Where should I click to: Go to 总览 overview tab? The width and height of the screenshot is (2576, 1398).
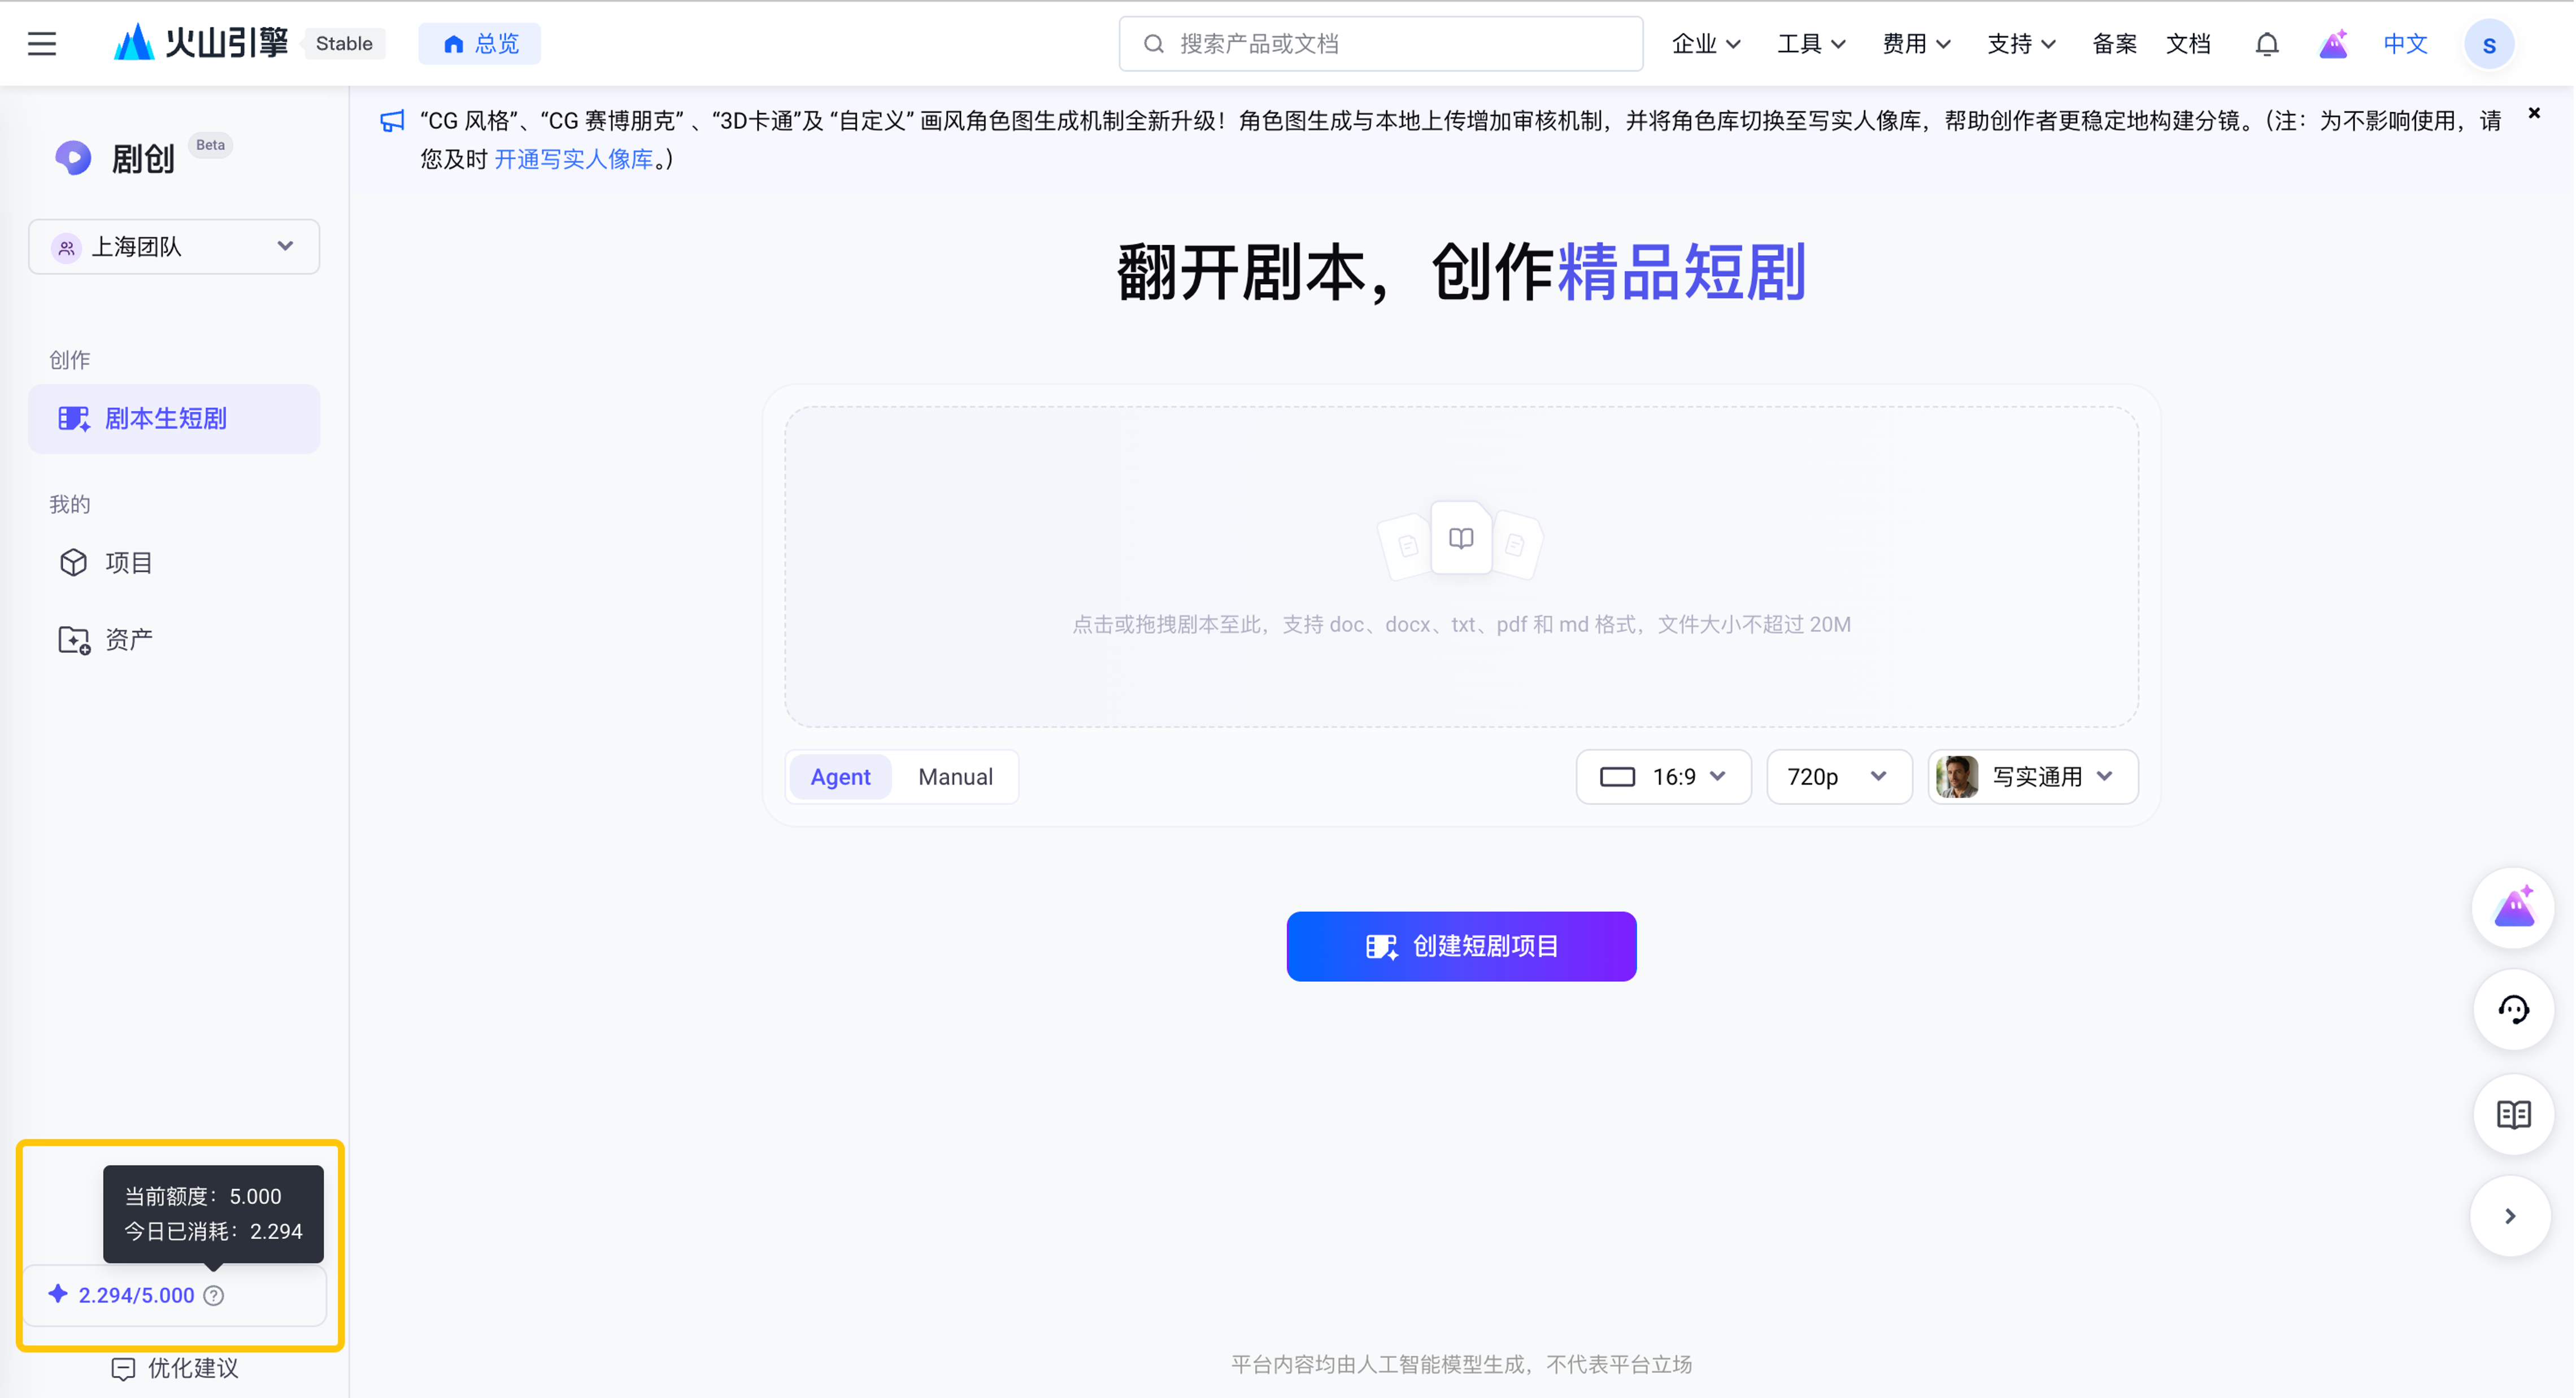point(480,44)
